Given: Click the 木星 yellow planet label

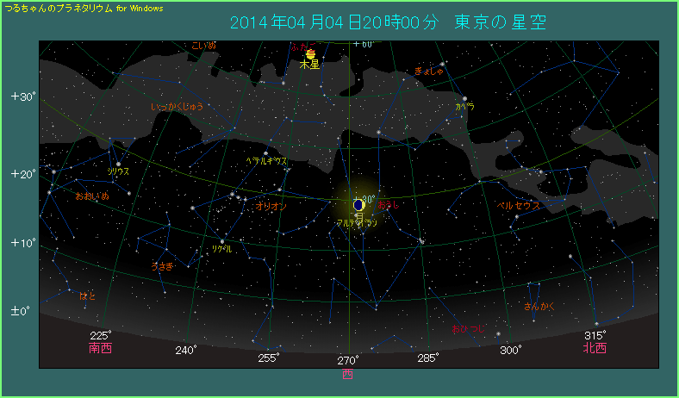Looking at the screenshot, I should coord(309,65).
